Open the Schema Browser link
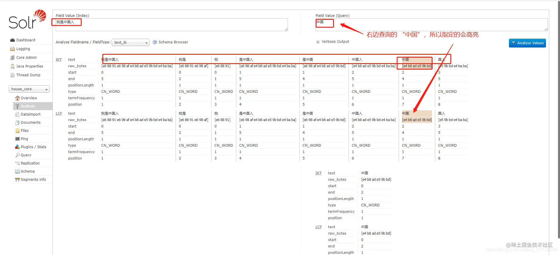 click(173, 42)
